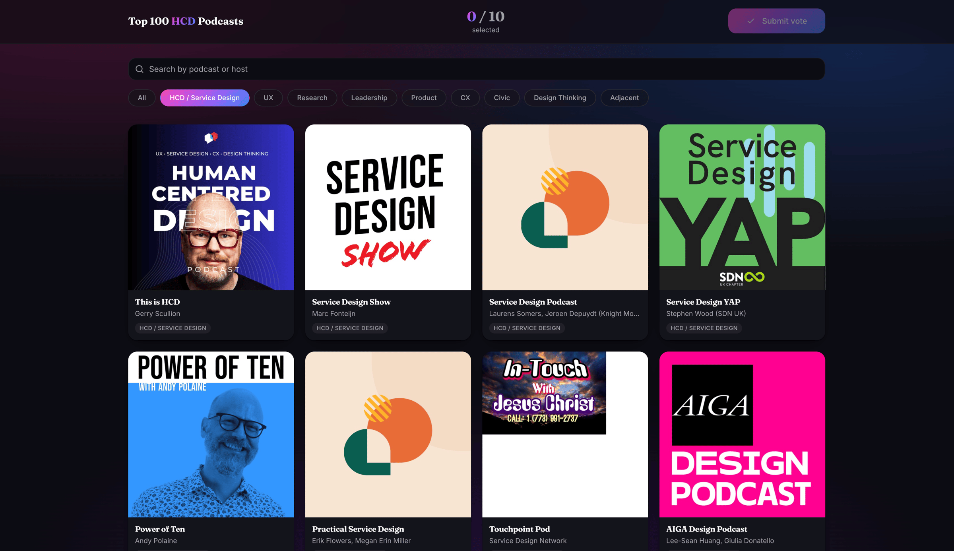The image size is (954, 551).
Task: Click hosts Erik Flowers, Megan Erin Miller
Action: (x=361, y=541)
